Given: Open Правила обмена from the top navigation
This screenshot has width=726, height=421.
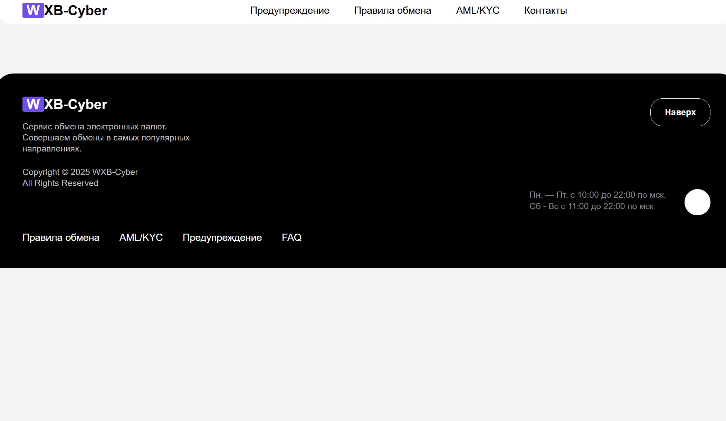Looking at the screenshot, I should tap(392, 10).
